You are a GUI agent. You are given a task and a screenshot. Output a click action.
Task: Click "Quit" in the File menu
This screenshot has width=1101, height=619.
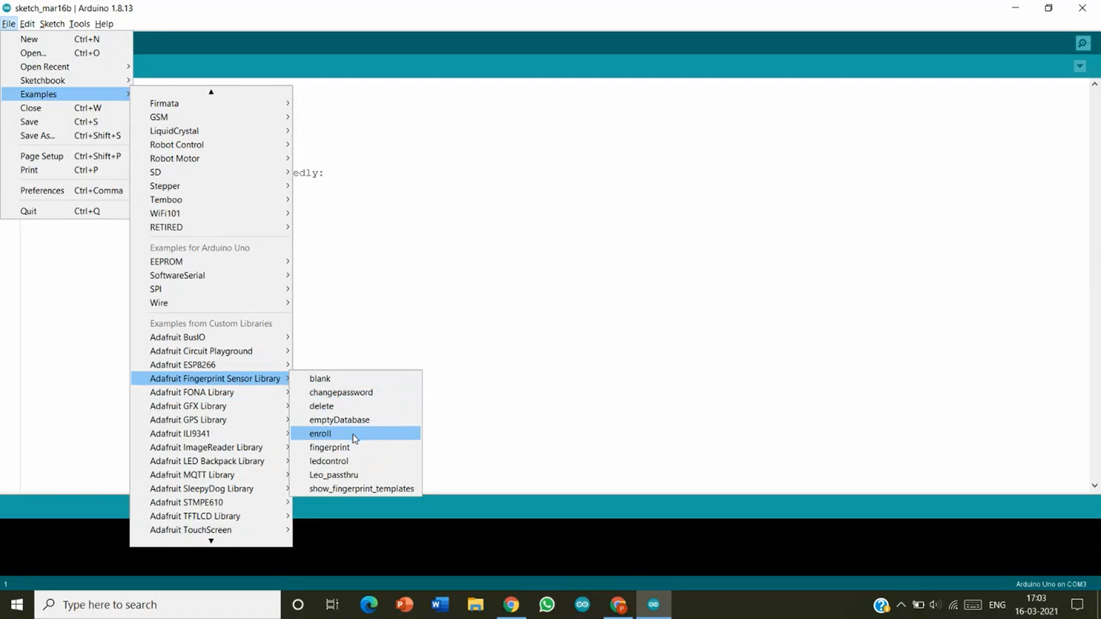click(x=29, y=210)
